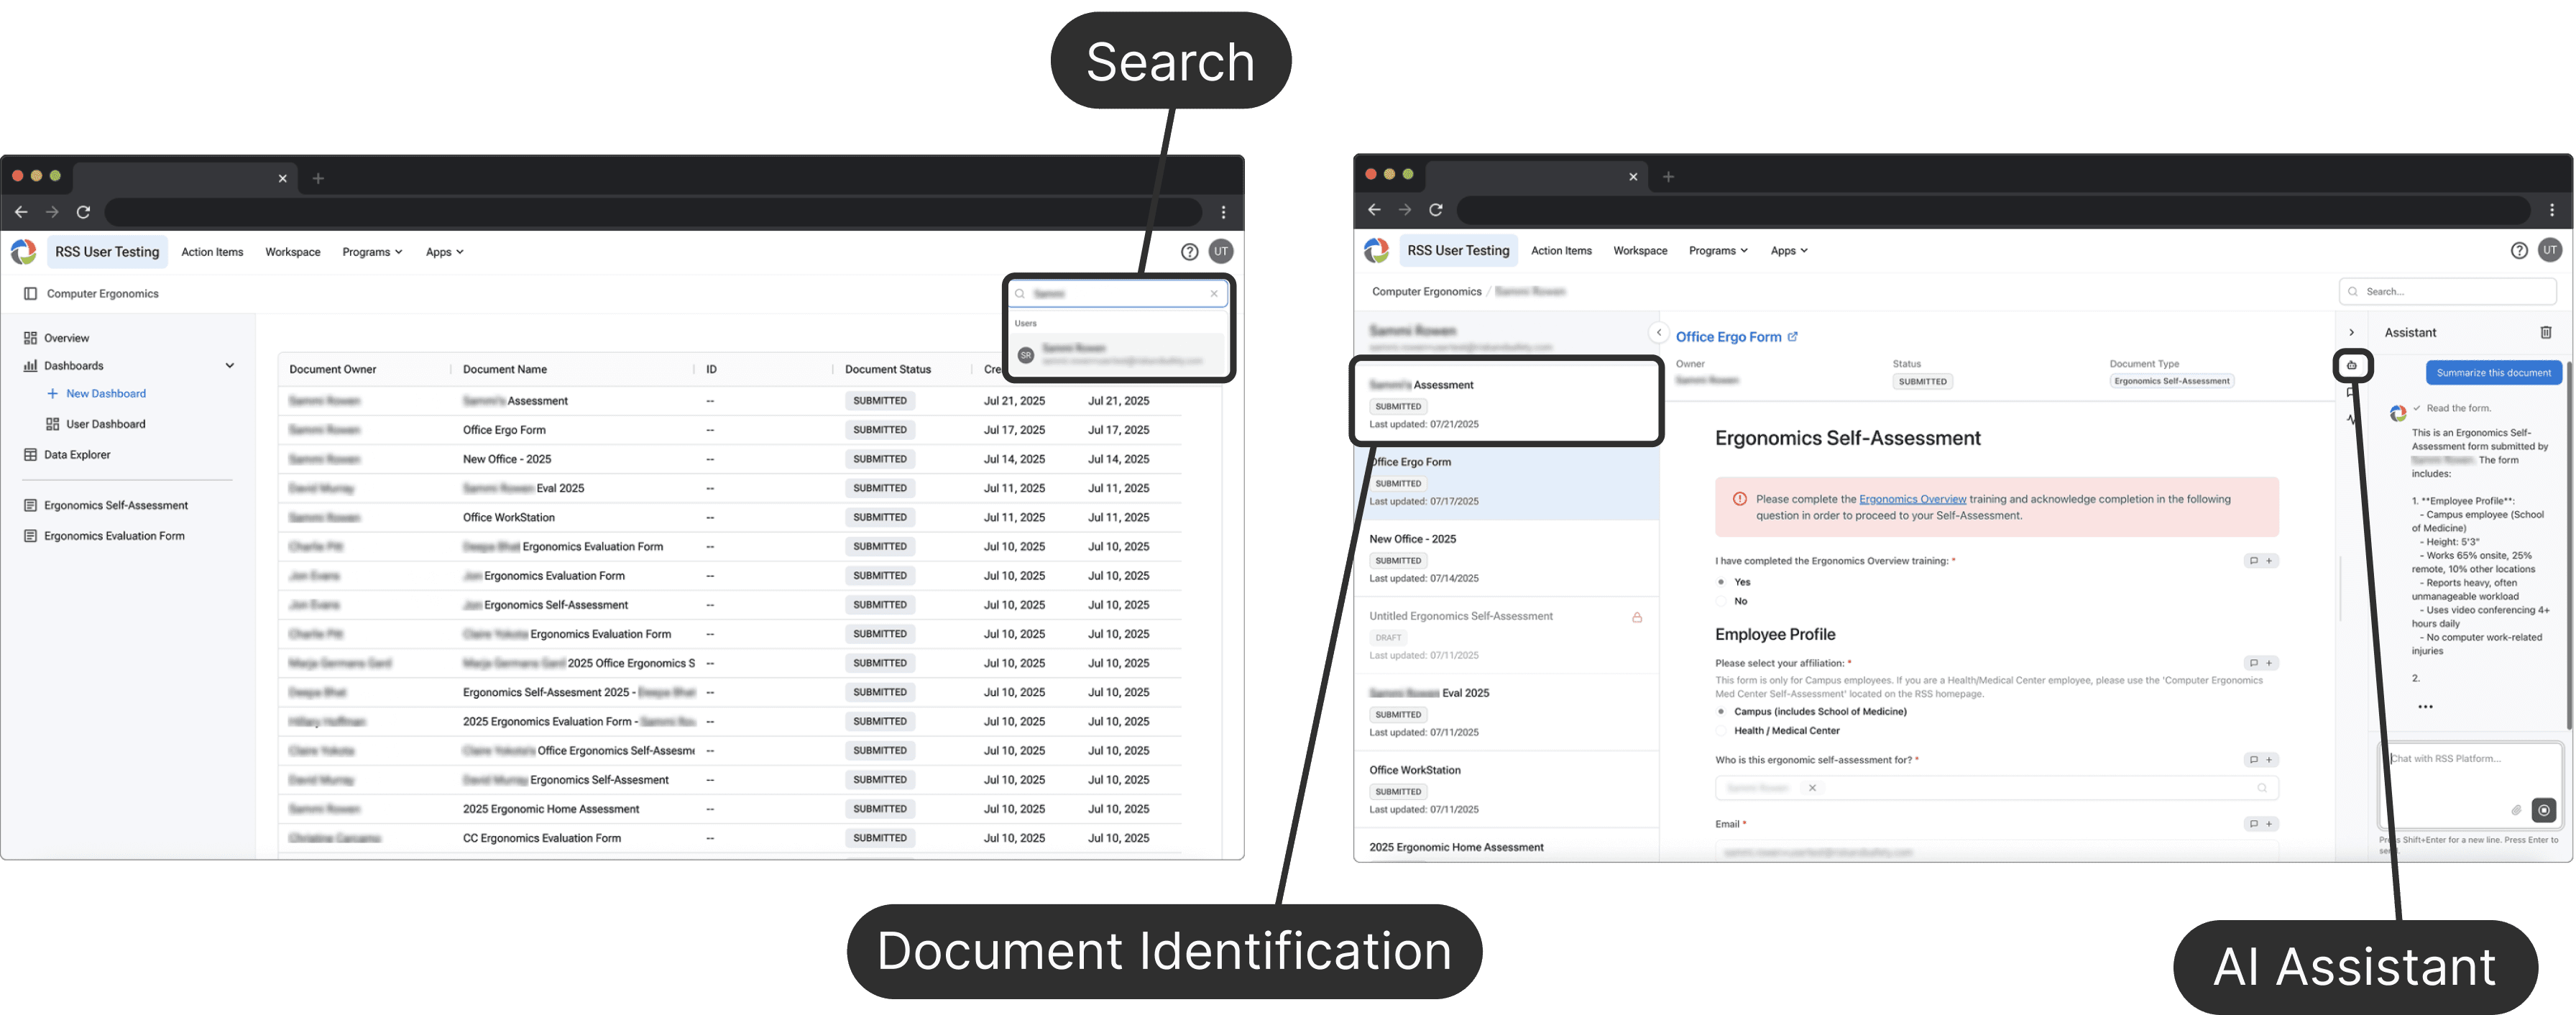The height and width of the screenshot is (1015, 2576).
Task: Click the help question-mark icon in the left window
Action: 1189,252
